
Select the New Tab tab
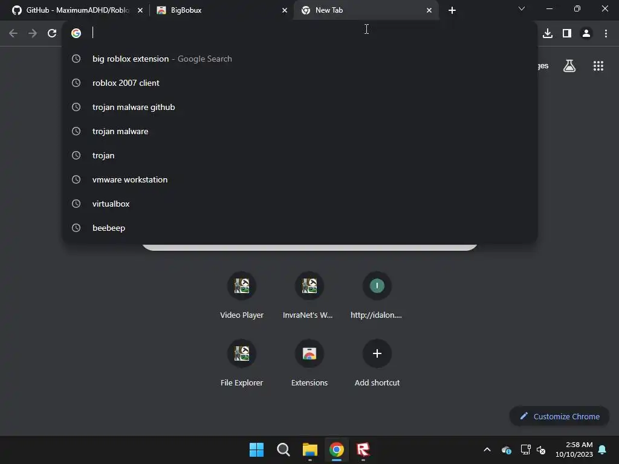[x=366, y=10]
